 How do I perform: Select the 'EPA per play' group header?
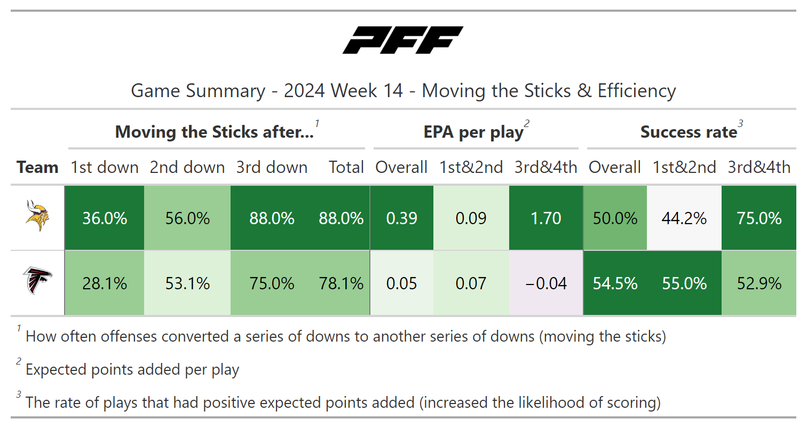pyautogui.click(x=473, y=132)
